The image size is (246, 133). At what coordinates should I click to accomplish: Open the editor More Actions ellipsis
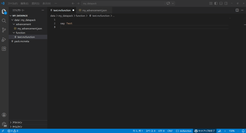coord(242,10)
